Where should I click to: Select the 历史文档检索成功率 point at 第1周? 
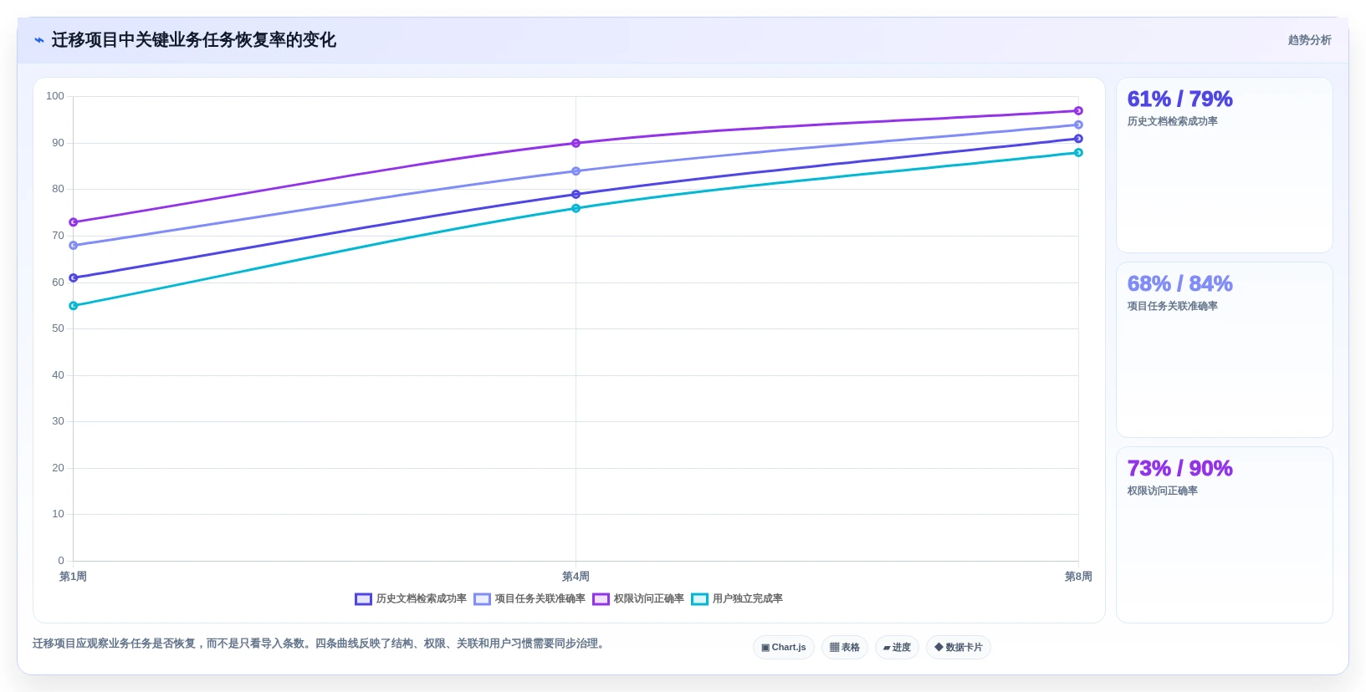tap(74, 277)
